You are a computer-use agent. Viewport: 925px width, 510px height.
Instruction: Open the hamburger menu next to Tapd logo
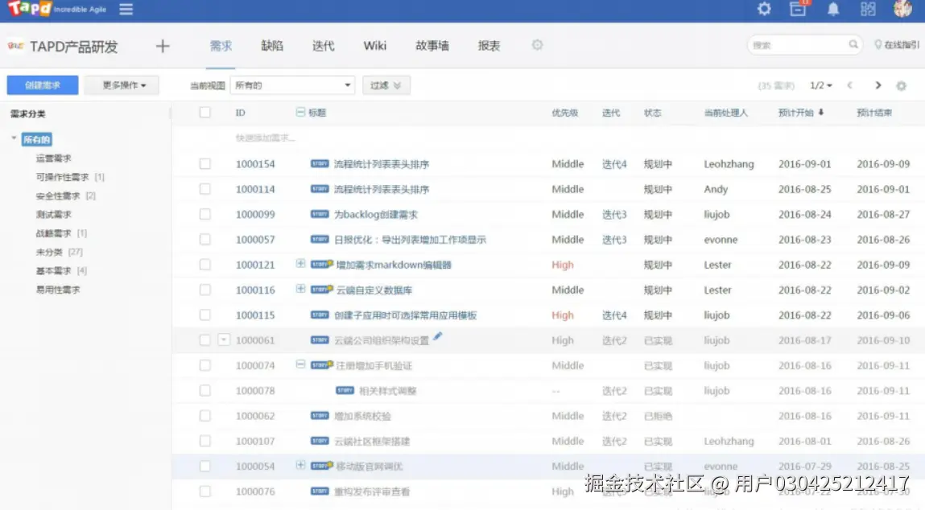pos(126,10)
